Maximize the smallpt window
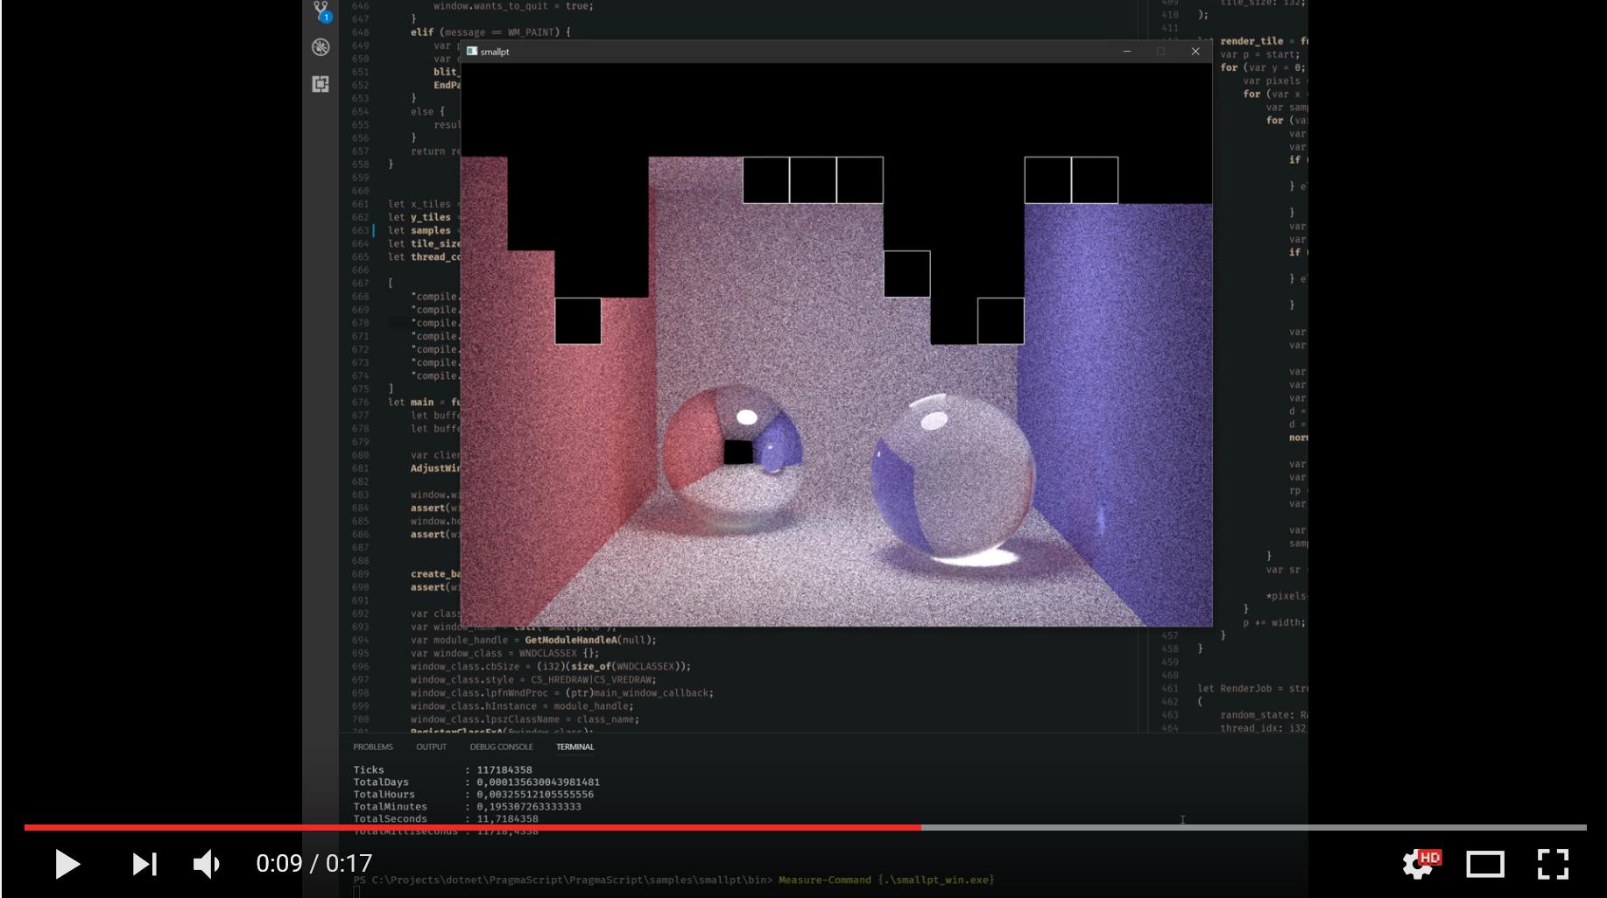 1161,52
